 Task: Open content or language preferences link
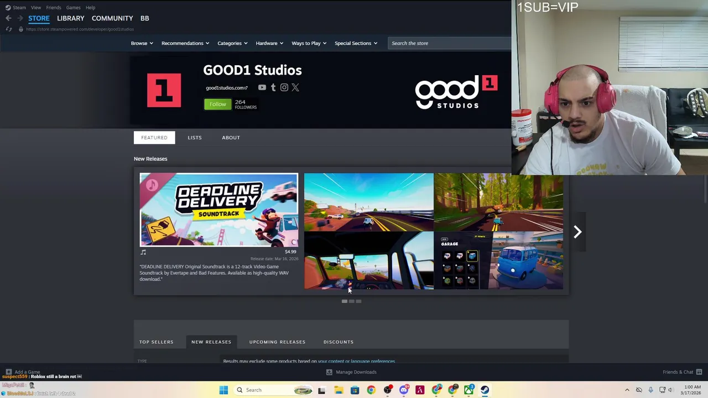(356, 362)
